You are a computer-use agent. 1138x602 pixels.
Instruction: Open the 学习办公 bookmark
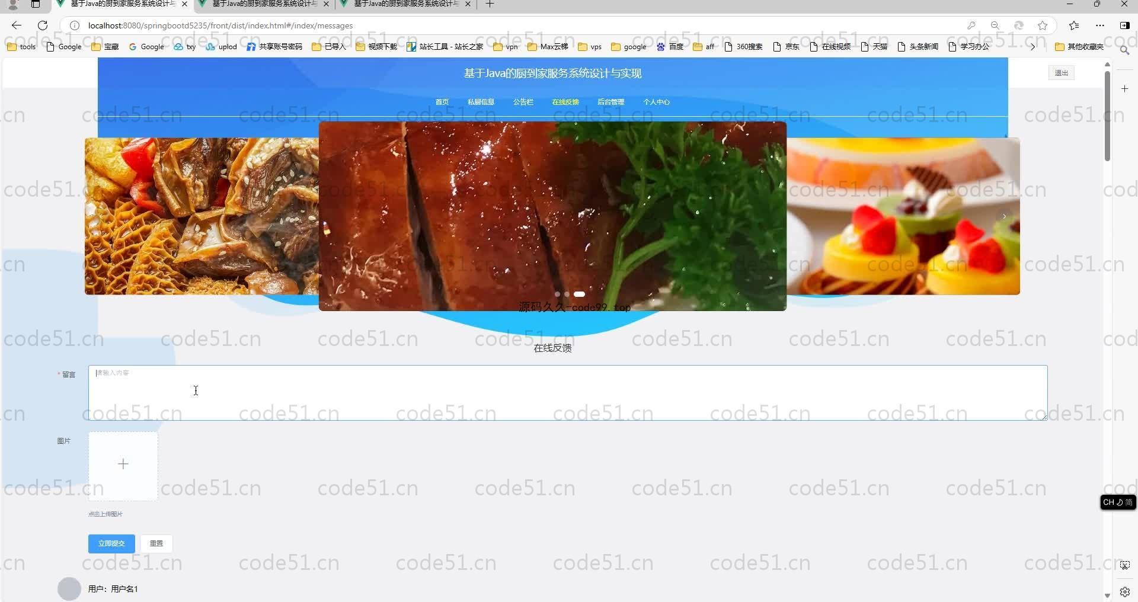tap(968, 47)
